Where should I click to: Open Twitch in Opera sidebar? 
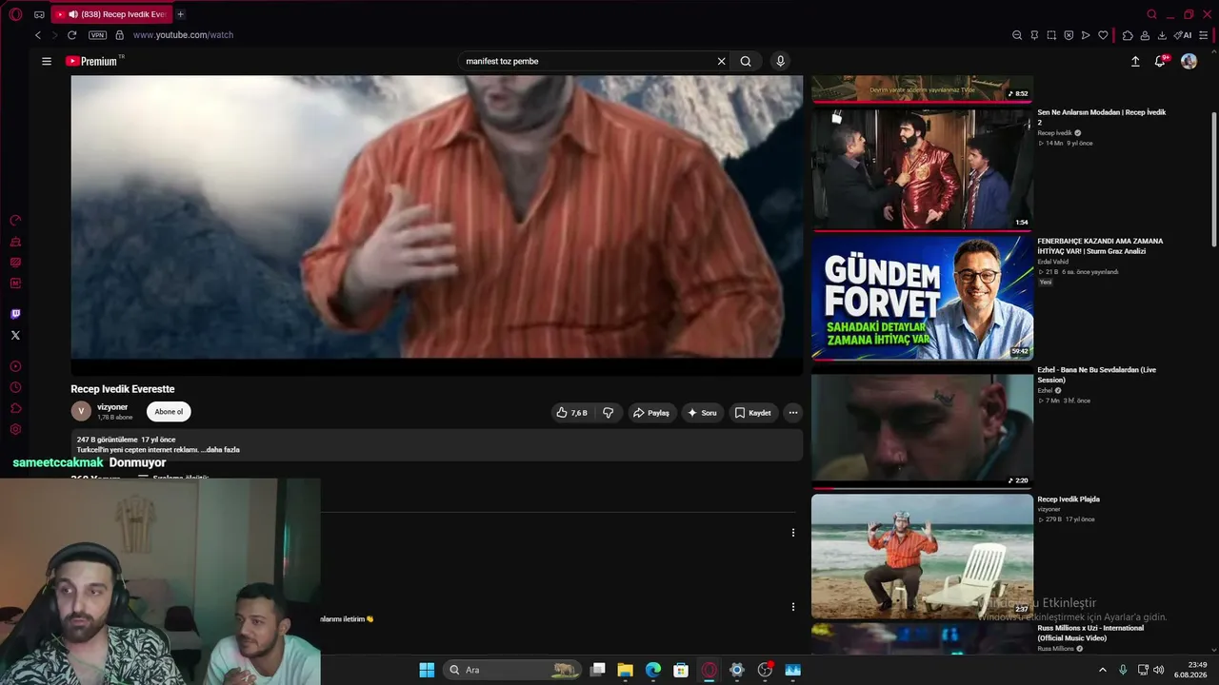(x=15, y=314)
